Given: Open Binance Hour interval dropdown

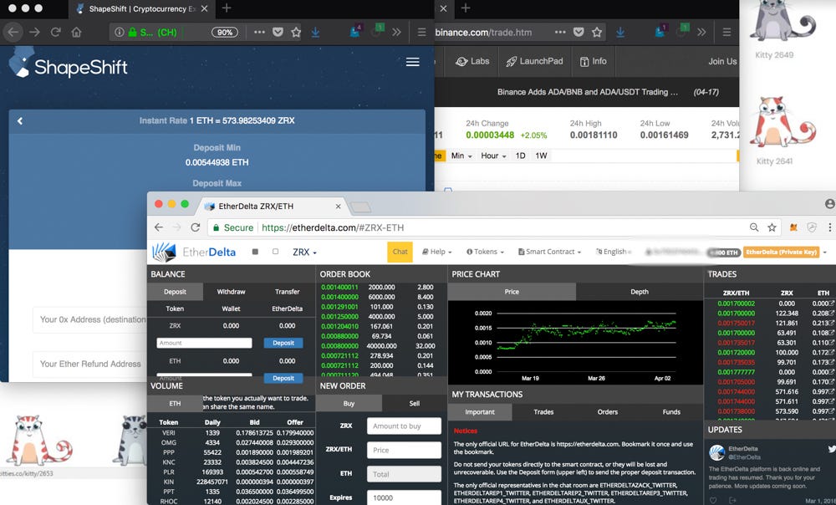Looking at the screenshot, I should coord(493,156).
